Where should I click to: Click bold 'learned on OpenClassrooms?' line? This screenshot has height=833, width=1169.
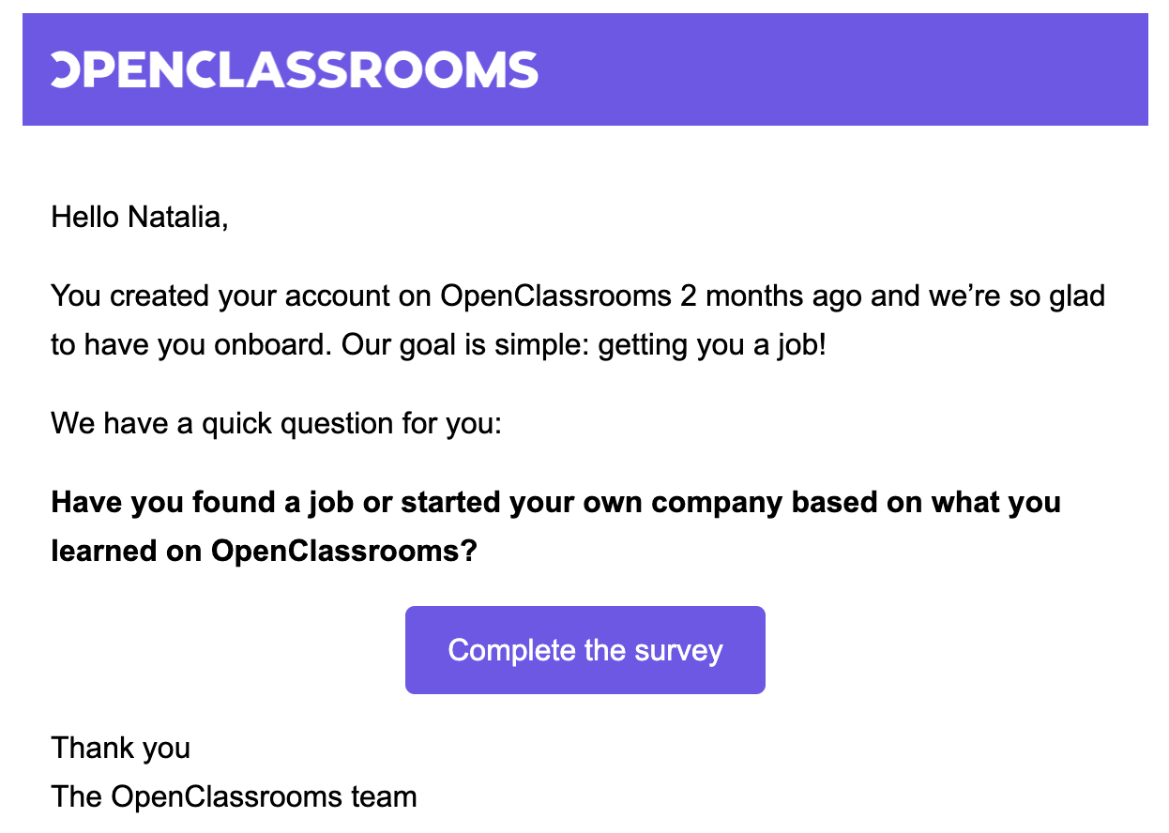tap(264, 551)
